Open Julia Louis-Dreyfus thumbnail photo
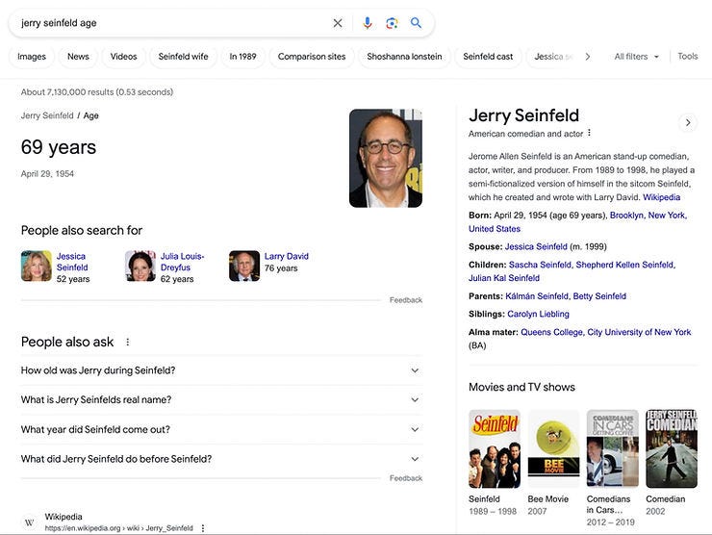 coord(140,267)
